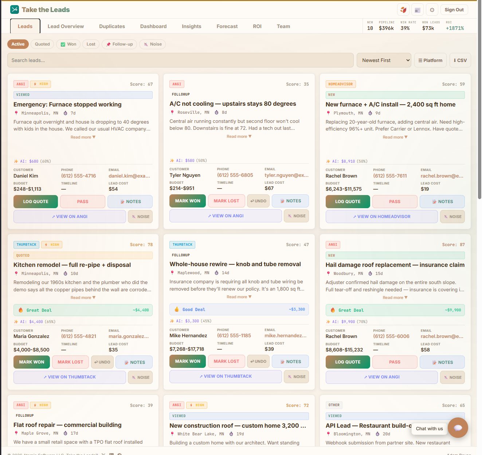Open settings via the gear icon
Screen dimensions: 482x455
tap(432, 10)
